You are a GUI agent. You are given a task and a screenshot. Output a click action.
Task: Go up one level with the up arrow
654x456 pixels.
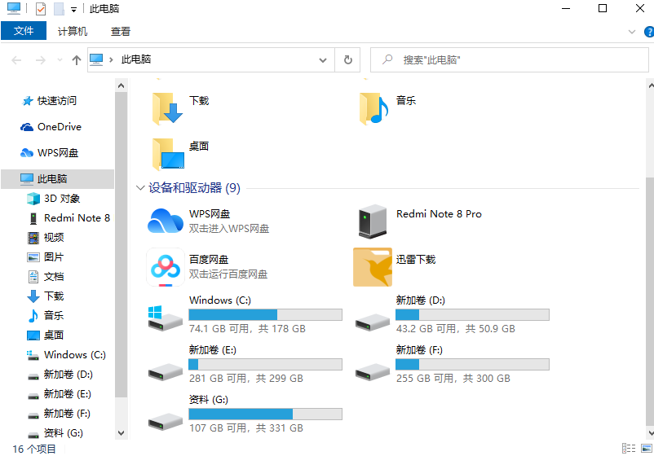coord(77,60)
